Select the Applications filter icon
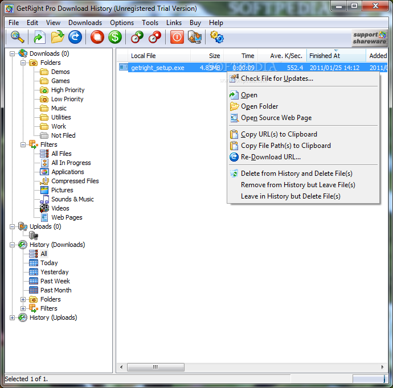 pos(44,172)
